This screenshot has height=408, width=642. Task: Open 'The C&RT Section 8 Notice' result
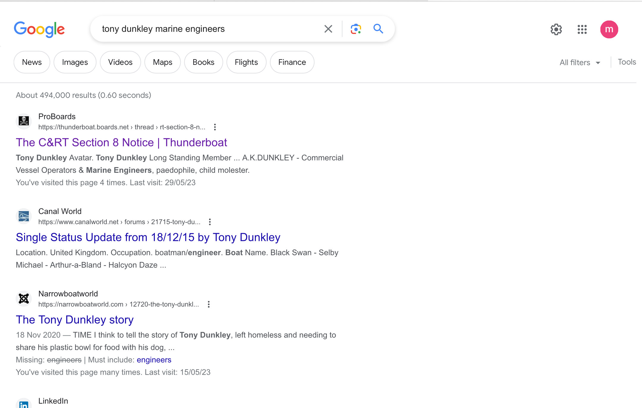coord(121,142)
